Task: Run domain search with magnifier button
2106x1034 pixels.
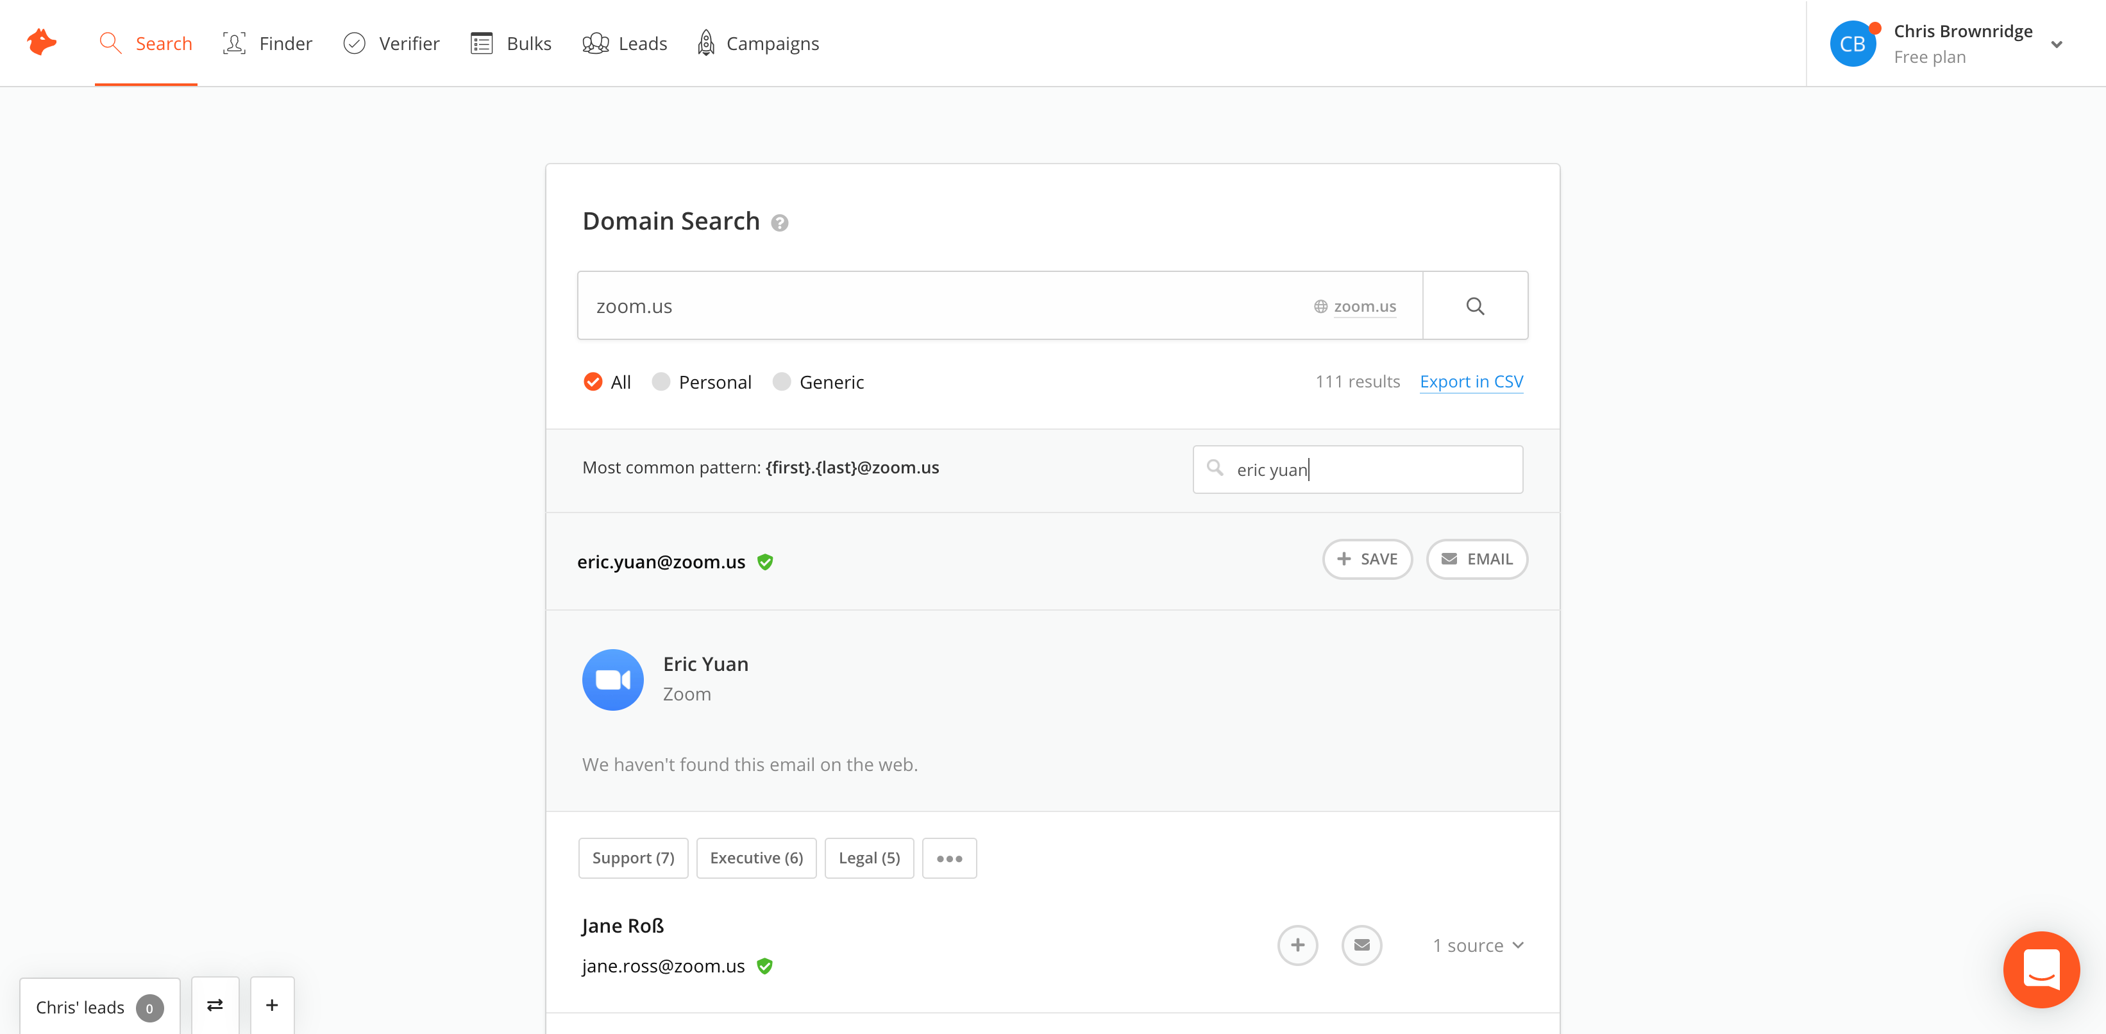Action: 1475,306
